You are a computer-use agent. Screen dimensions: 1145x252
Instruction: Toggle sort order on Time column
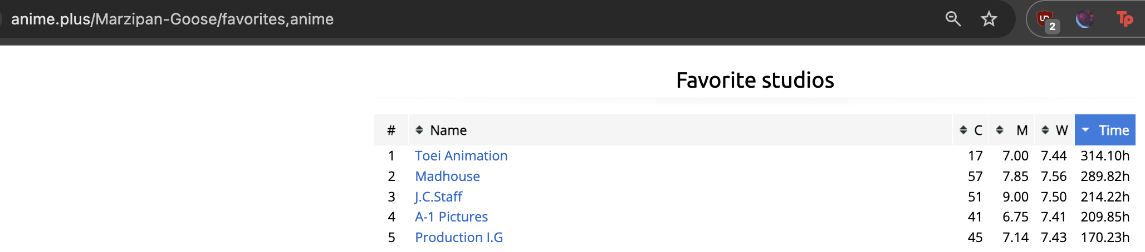pyautogui.click(x=1105, y=130)
